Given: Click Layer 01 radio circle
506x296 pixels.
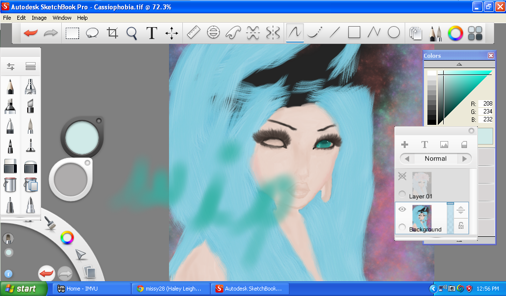Looking at the screenshot, I should pos(402,193).
